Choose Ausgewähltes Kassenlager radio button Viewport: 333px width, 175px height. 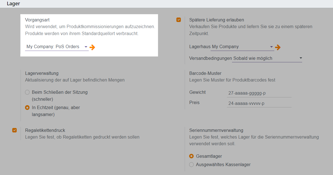191,164
